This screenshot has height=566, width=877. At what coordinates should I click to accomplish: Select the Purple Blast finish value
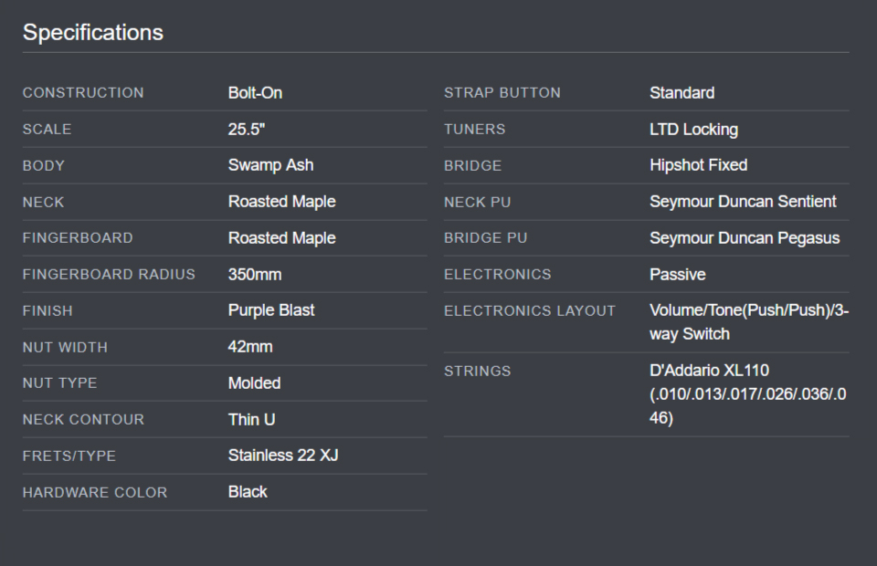coord(271,310)
